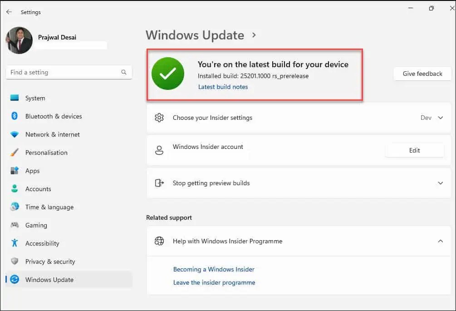The width and height of the screenshot is (456, 311).
Task: Click the collapse chevron in Help section
Action: pos(441,241)
